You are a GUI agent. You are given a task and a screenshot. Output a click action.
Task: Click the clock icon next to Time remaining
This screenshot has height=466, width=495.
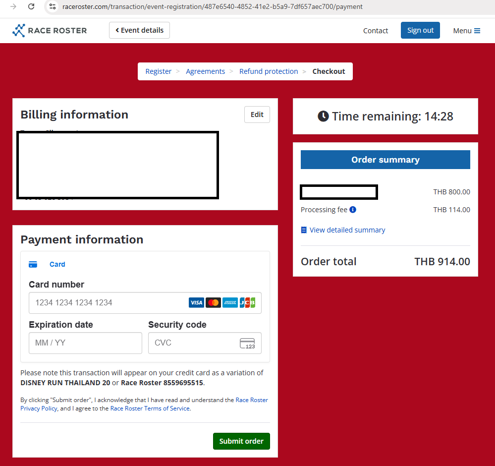tap(323, 116)
